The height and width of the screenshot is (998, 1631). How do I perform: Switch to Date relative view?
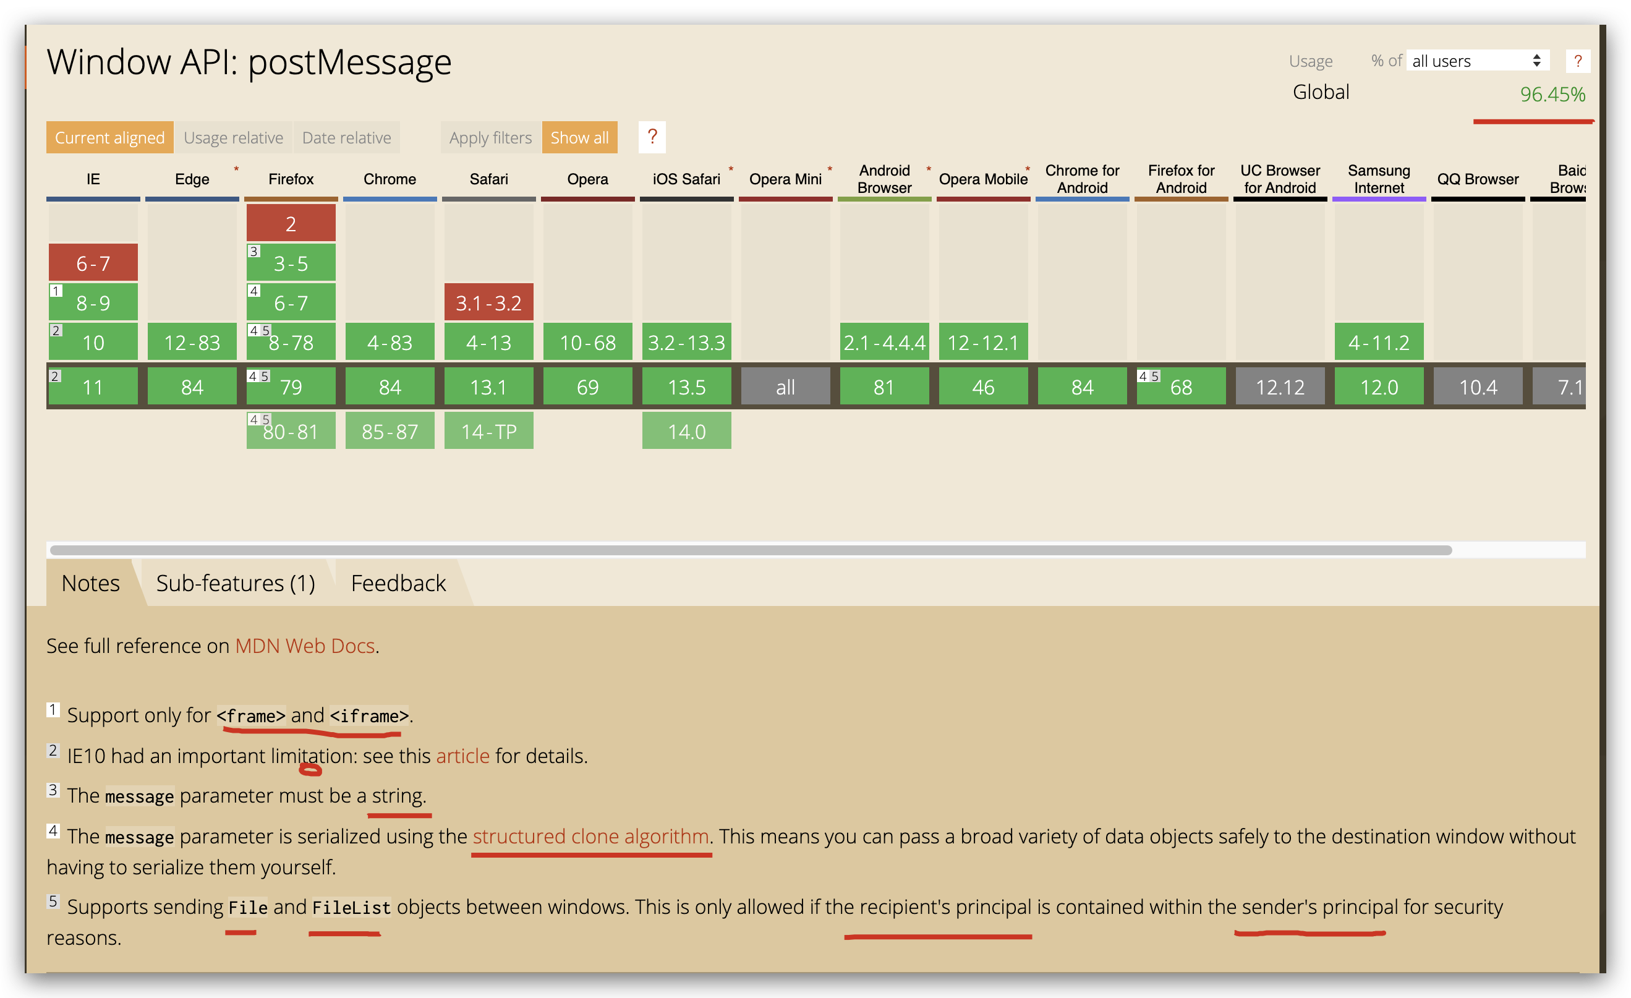(x=347, y=137)
